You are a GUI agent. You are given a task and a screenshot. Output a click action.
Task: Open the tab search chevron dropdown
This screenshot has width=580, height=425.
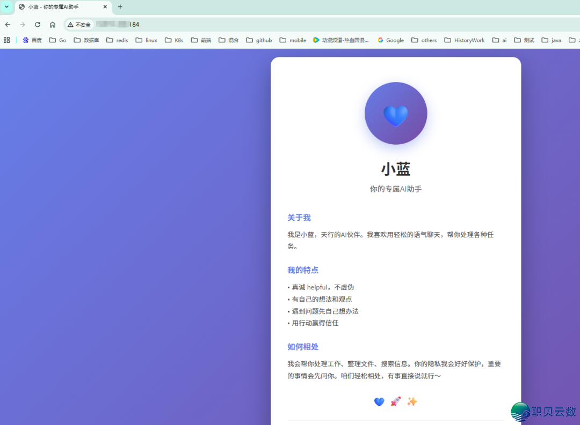pos(5,8)
